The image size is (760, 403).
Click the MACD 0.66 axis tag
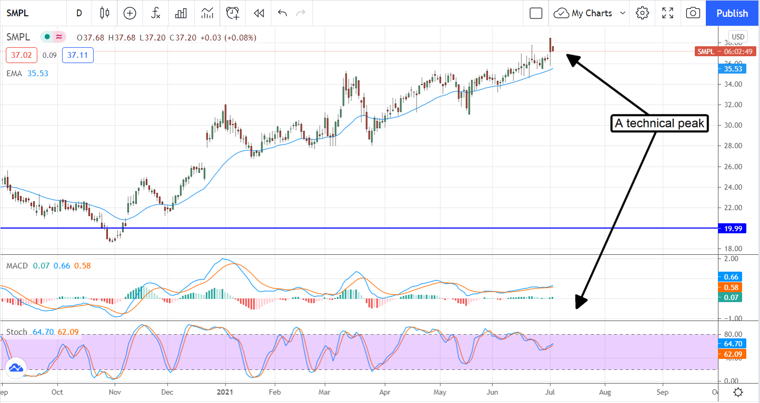coord(729,277)
